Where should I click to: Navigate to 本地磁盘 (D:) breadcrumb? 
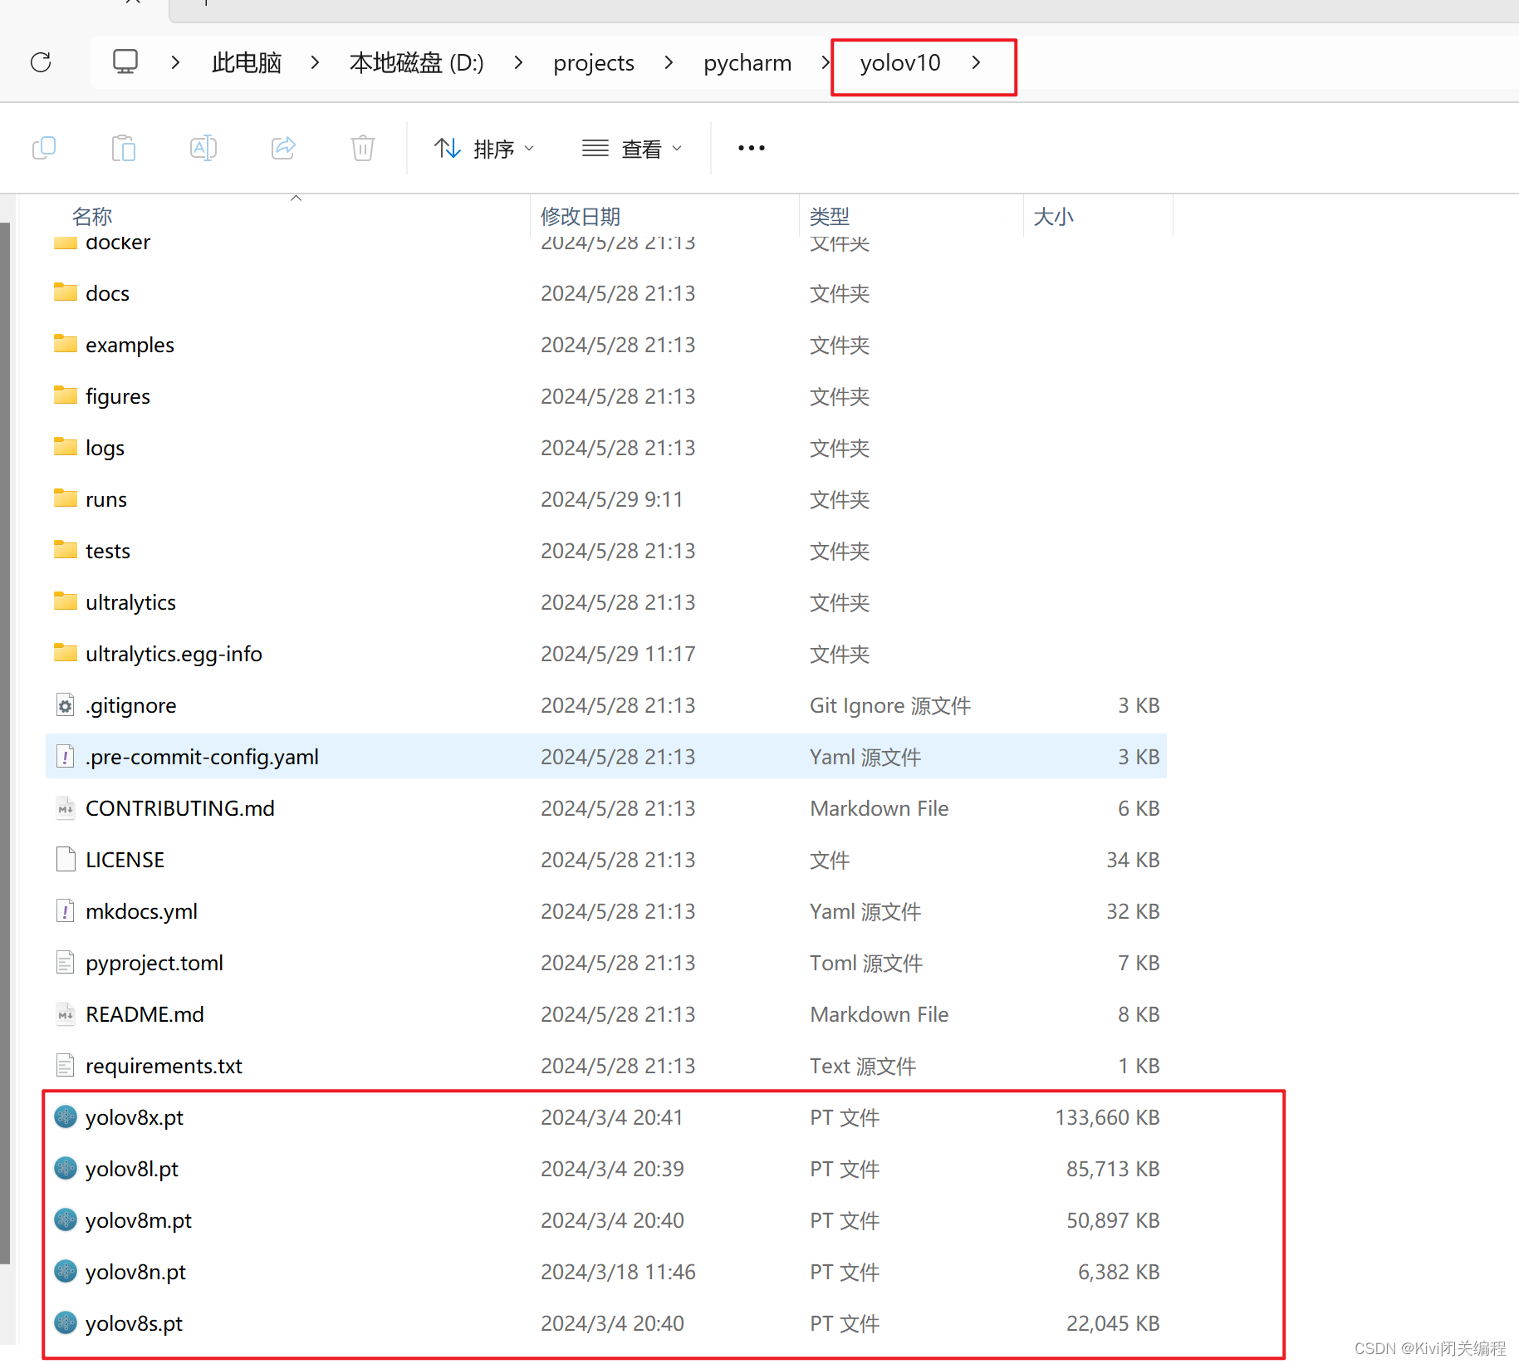click(x=417, y=62)
